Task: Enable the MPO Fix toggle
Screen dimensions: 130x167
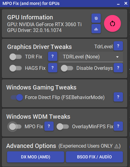Action: point(15,127)
